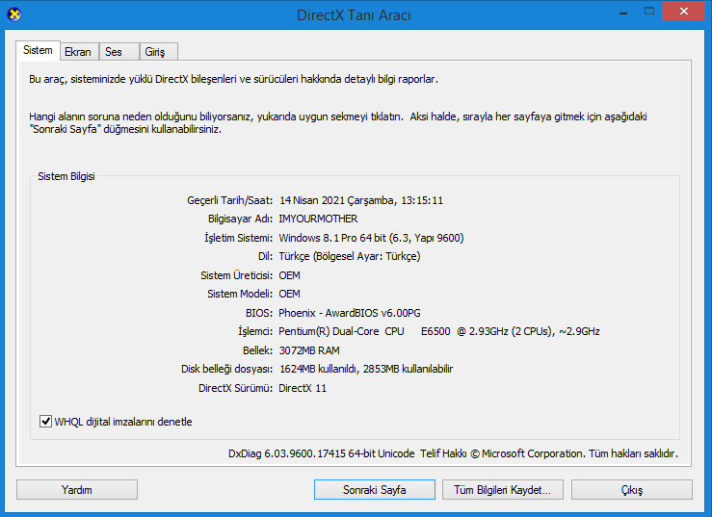
Task: Click the intro sentence starting 'Bu araç'
Action: point(233,79)
